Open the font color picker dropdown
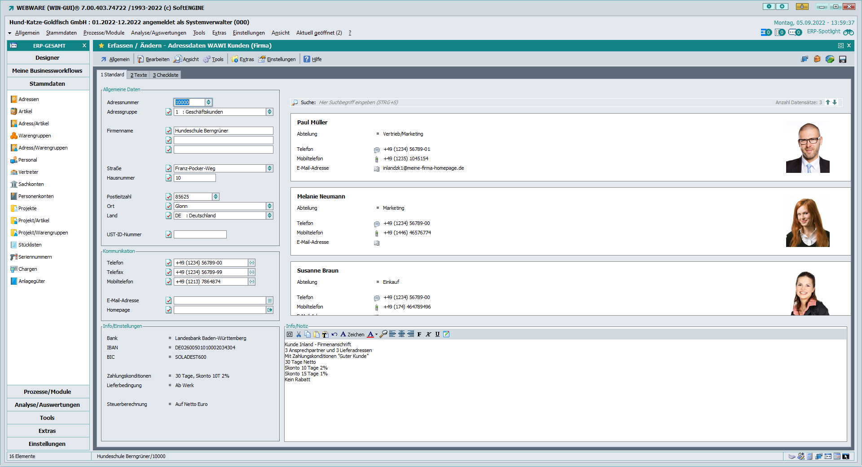Viewport: 862px width, 467px height. coord(376,334)
